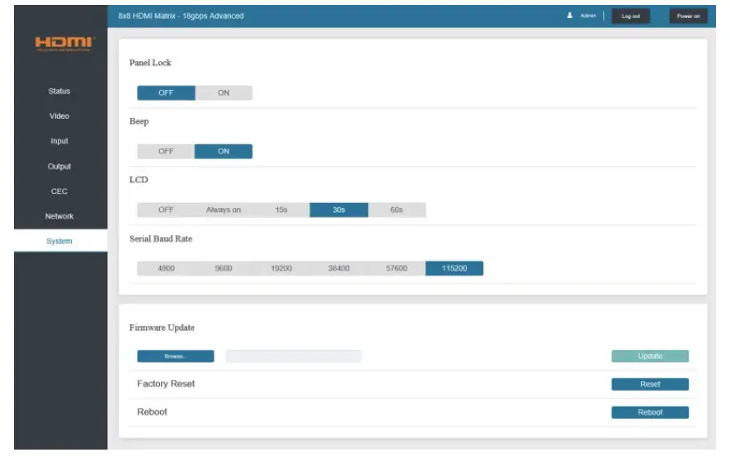Click the firmware file path field
This screenshot has height=457, width=730.
pyautogui.click(x=294, y=356)
